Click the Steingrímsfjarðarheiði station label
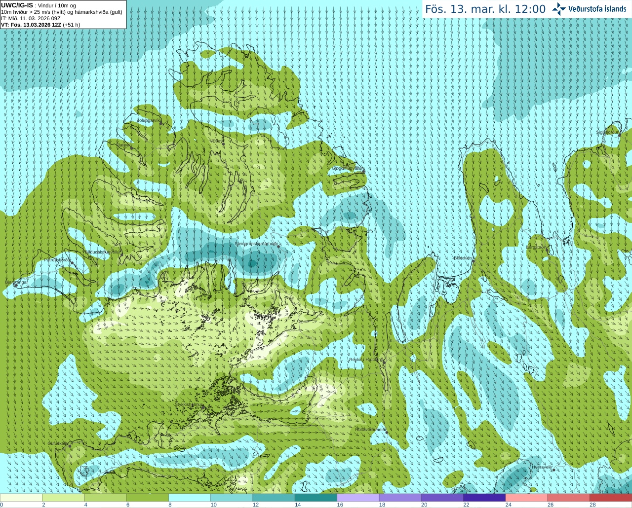Screen dimensions: 632x508 click(256, 244)
